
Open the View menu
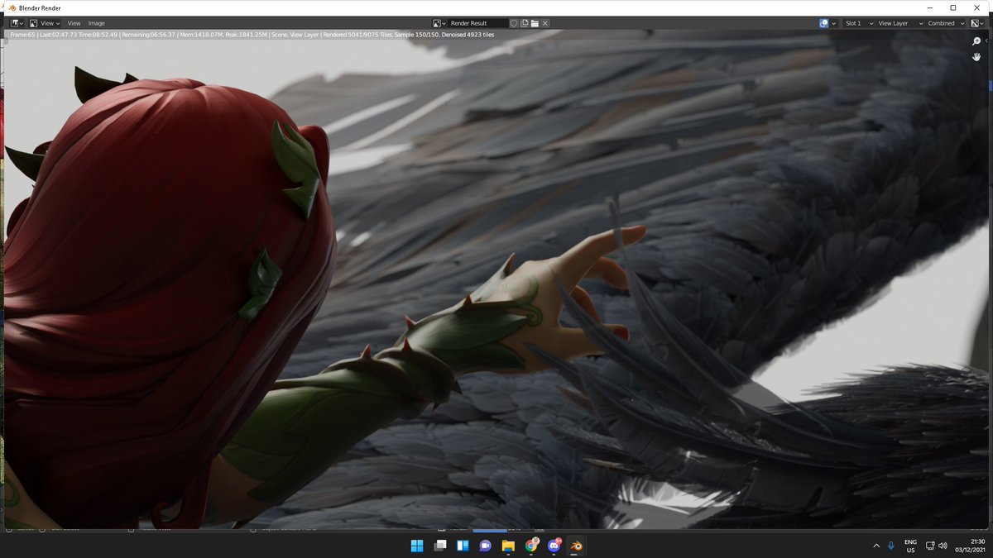coord(74,23)
